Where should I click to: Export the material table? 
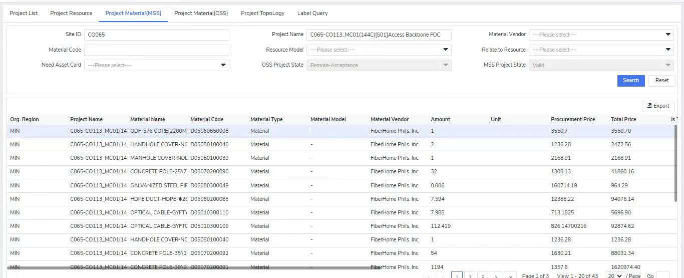[658, 106]
